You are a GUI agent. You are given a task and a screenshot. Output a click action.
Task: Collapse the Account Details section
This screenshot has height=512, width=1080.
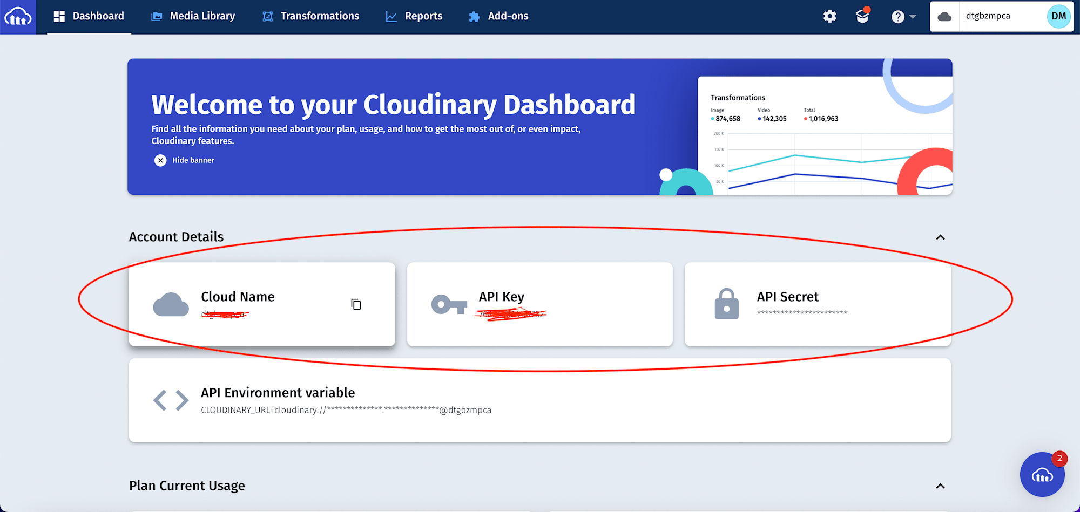pyautogui.click(x=940, y=237)
